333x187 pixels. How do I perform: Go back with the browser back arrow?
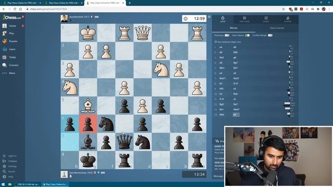pos(4,9)
